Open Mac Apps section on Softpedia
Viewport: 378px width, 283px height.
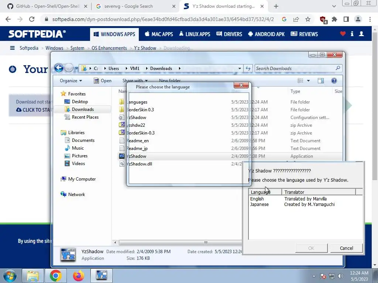pyautogui.click(x=159, y=34)
